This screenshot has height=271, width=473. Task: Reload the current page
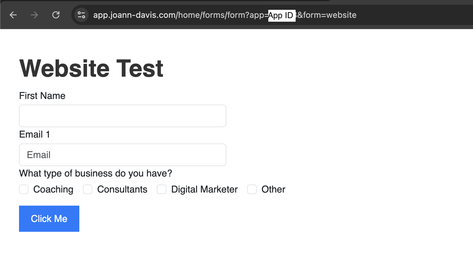[x=56, y=15]
